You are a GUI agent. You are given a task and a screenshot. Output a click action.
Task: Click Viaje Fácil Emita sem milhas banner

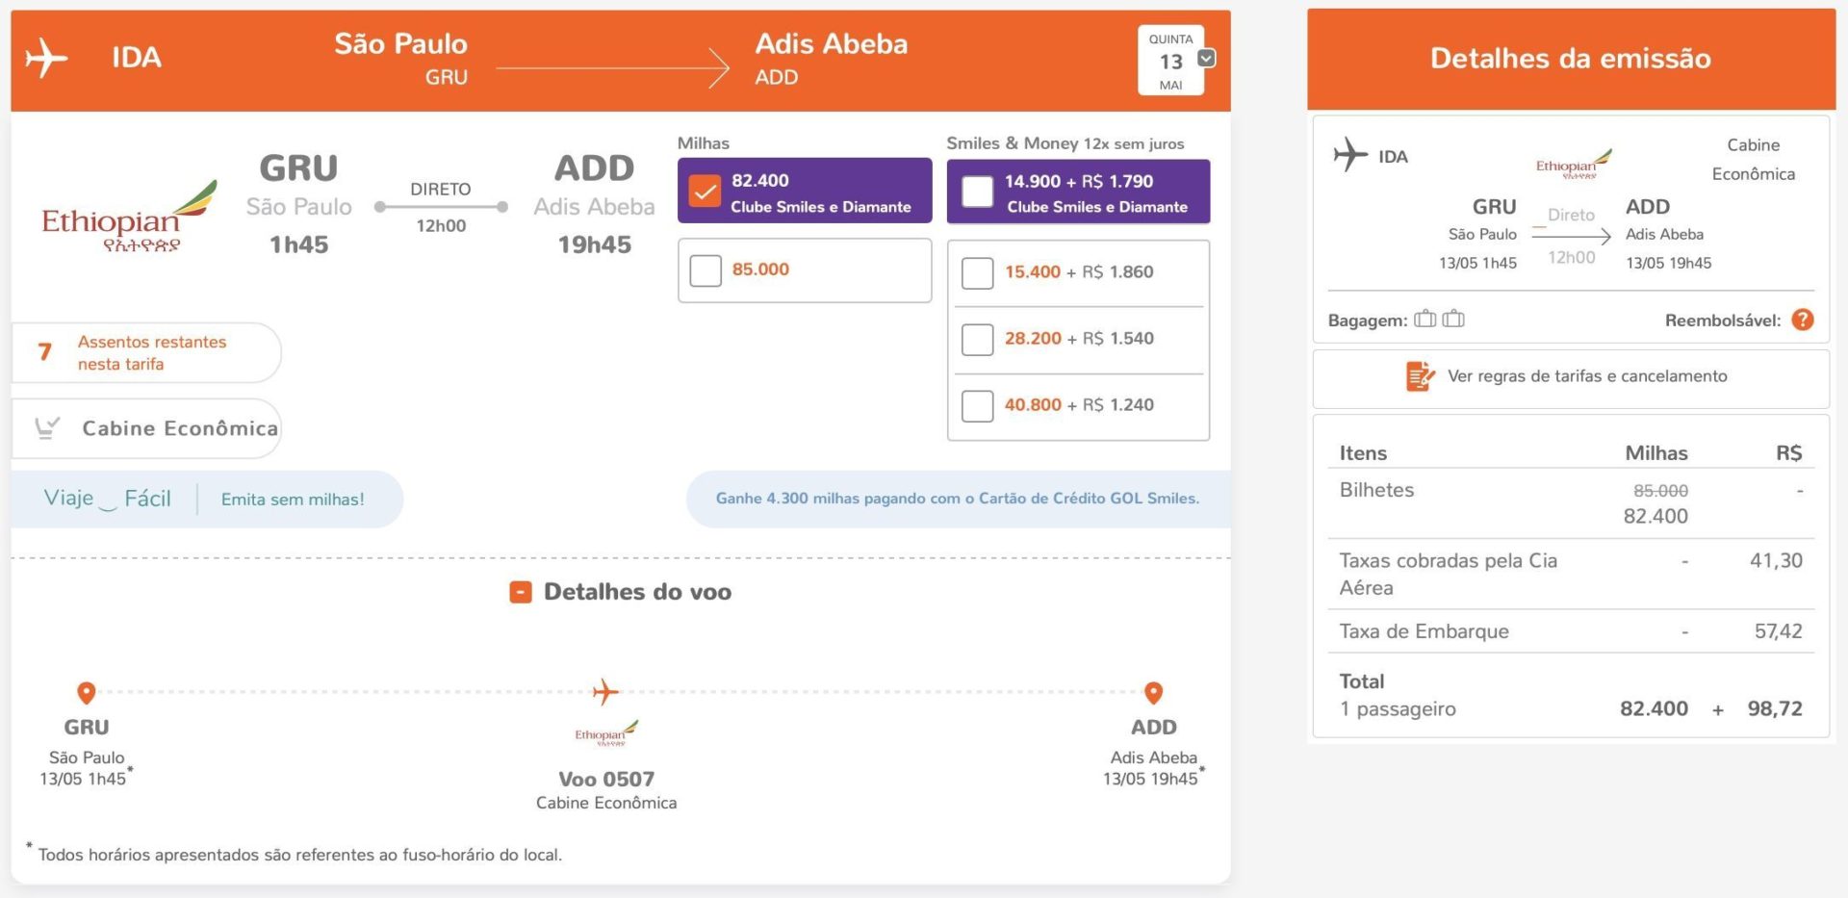tap(206, 499)
